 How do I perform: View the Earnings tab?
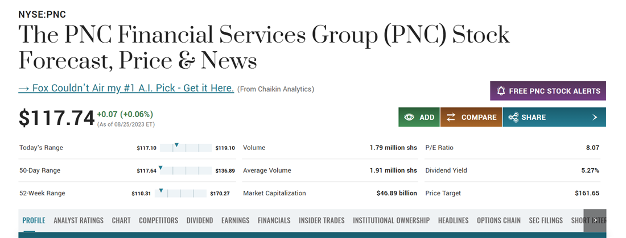click(x=236, y=220)
